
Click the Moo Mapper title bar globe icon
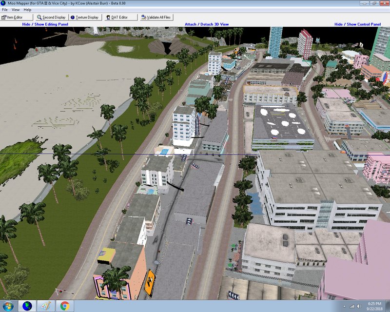(x=3, y=3)
